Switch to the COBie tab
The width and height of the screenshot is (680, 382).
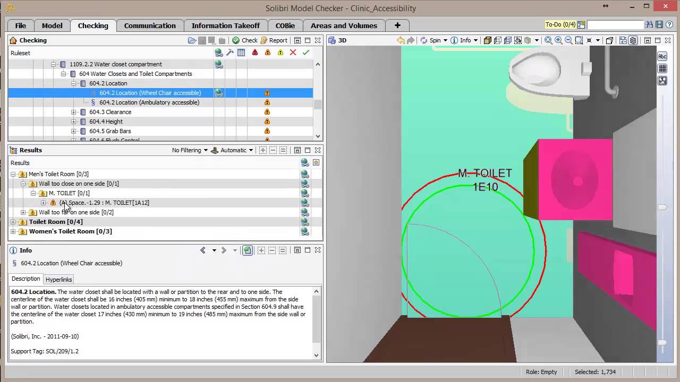285,25
